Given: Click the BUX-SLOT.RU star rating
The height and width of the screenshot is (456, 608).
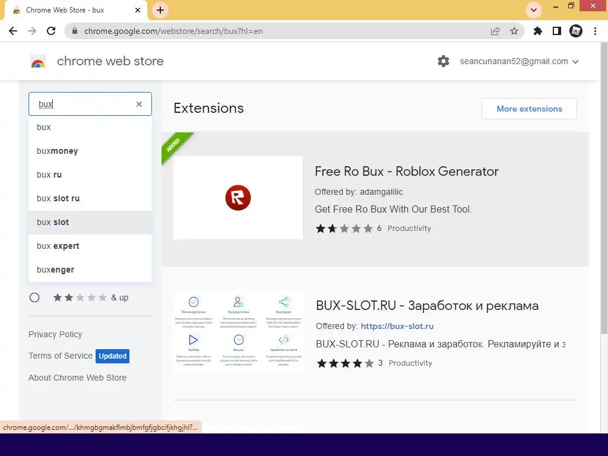Looking at the screenshot, I should coord(346,363).
